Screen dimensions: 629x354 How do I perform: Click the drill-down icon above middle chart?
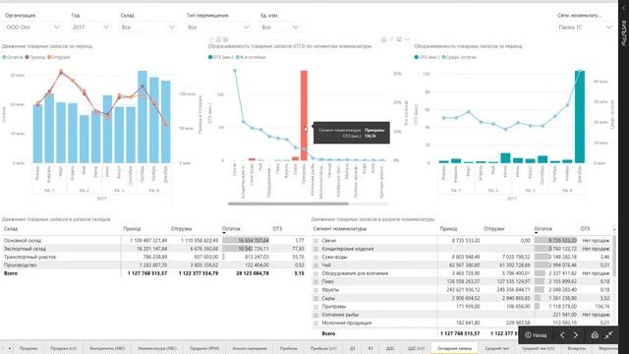218,39
